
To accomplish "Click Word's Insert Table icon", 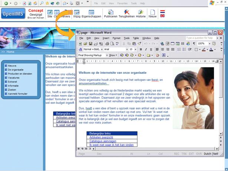I will point(172,43).
